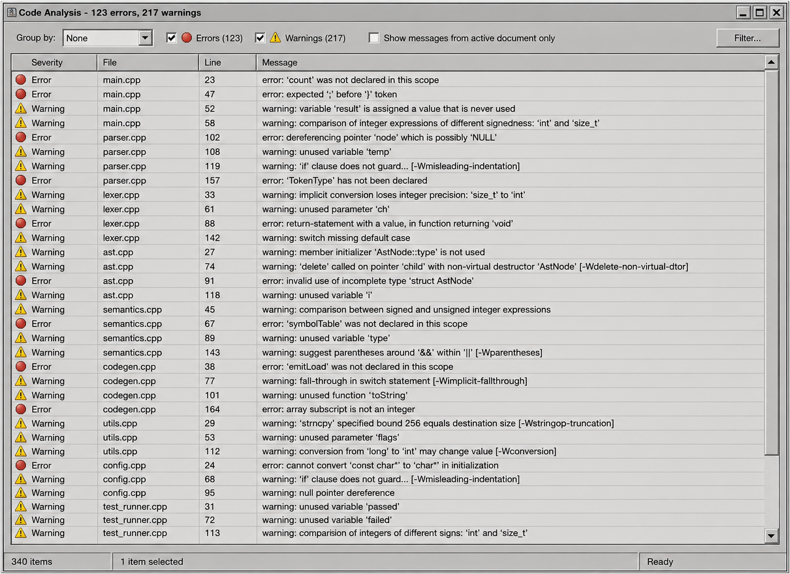Sort by the Severity column header
This screenshot has width=790, height=574.
point(54,63)
